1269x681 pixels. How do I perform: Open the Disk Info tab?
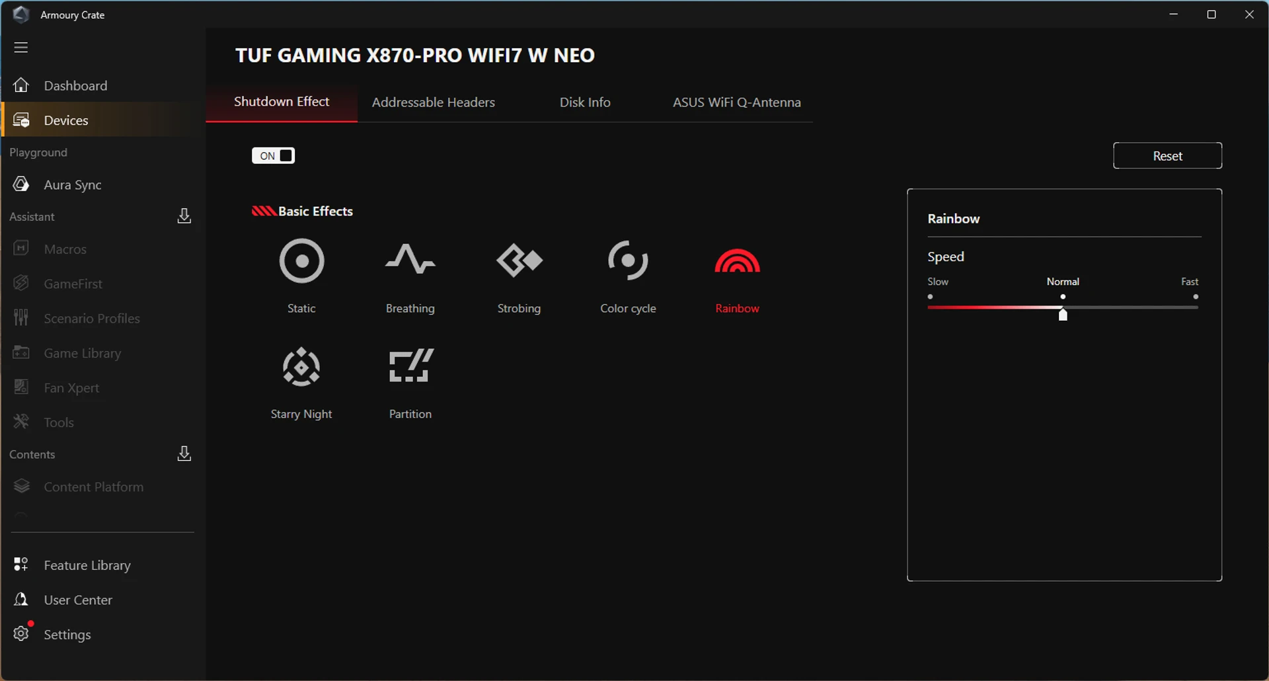(x=585, y=102)
